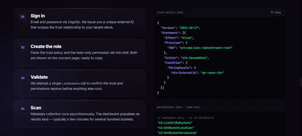Click the "Action" key

171,58
